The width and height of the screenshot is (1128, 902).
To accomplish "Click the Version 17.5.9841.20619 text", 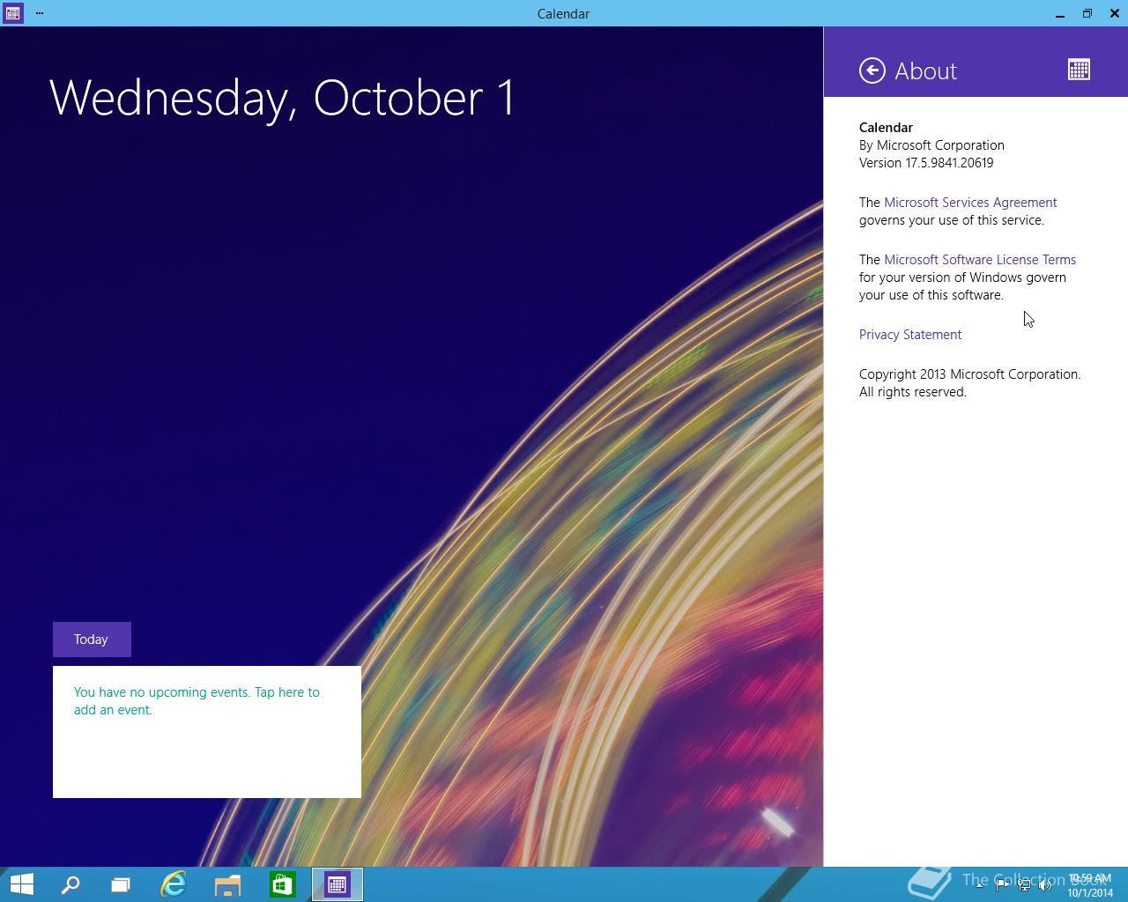I will (x=926, y=163).
